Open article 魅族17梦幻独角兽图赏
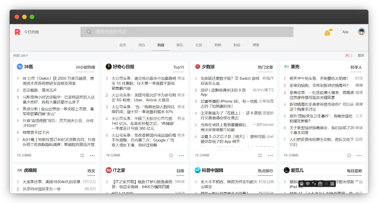 pos(142,184)
